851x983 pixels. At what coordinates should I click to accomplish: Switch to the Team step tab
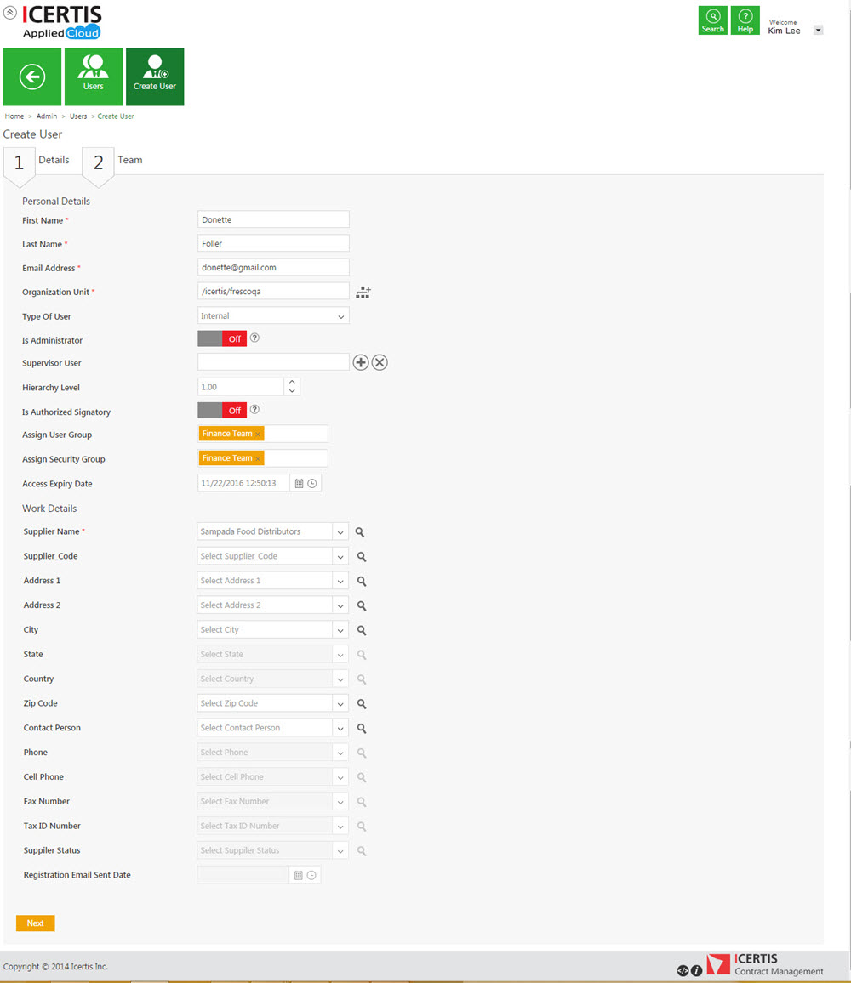(x=129, y=160)
